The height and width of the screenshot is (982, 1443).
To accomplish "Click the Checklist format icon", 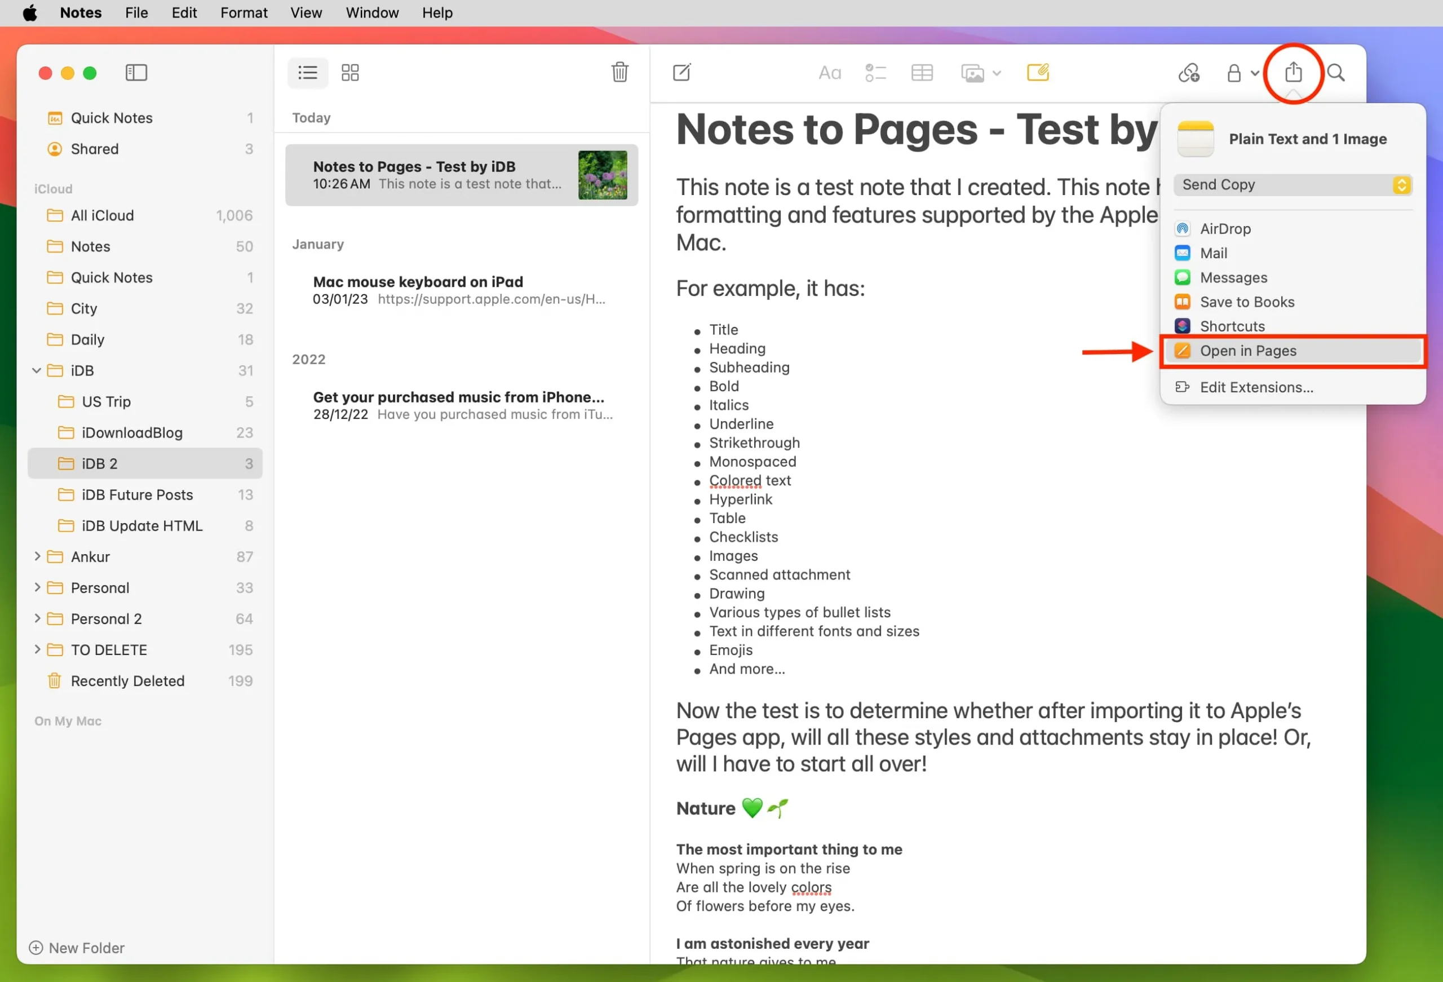I will click(x=877, y=71).
